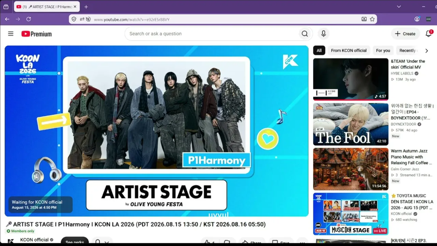Visit the BOYNEXTDOOR channel name

(x=404, y=124)
